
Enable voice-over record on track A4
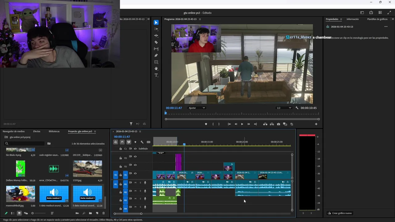(145, 208)
